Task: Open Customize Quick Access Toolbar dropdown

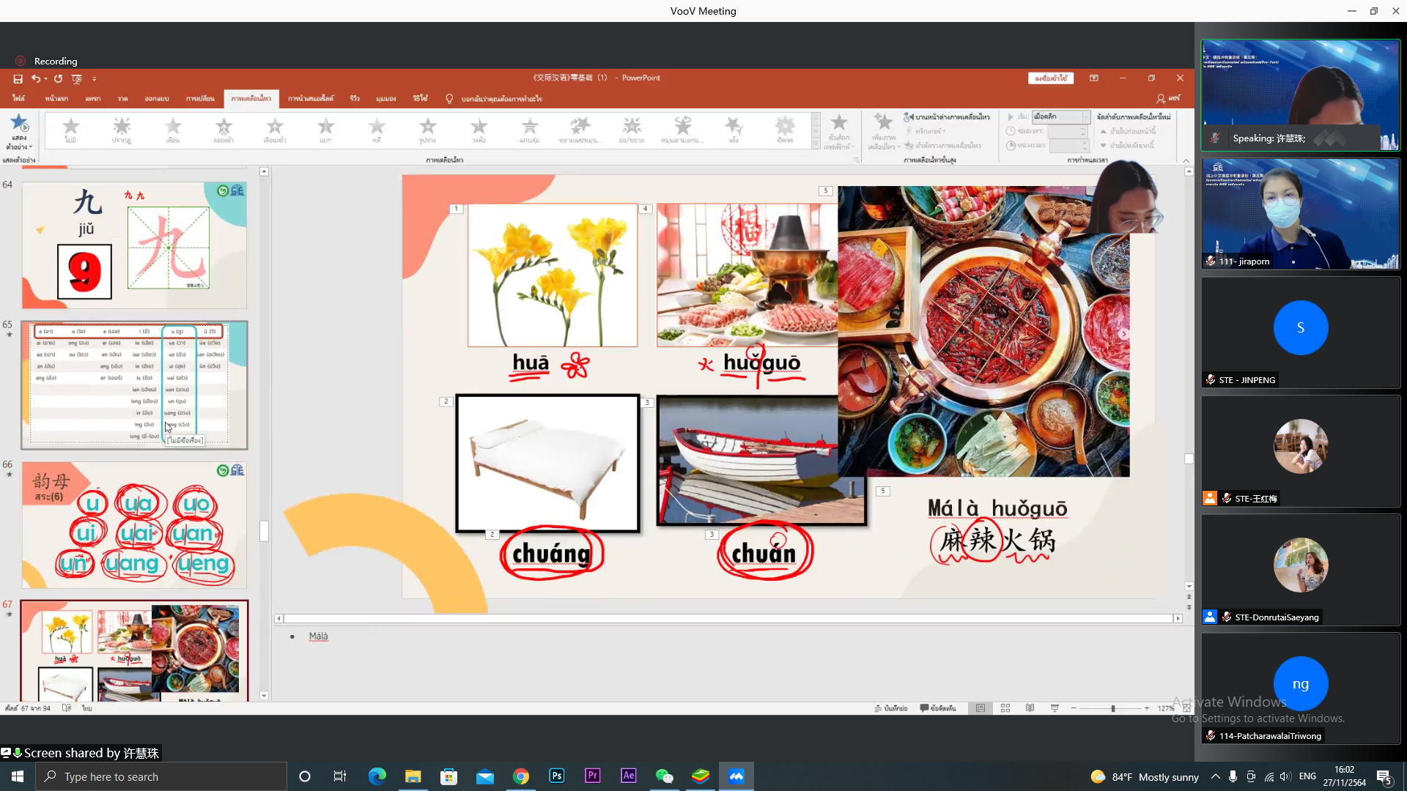Action: [94, 78]
